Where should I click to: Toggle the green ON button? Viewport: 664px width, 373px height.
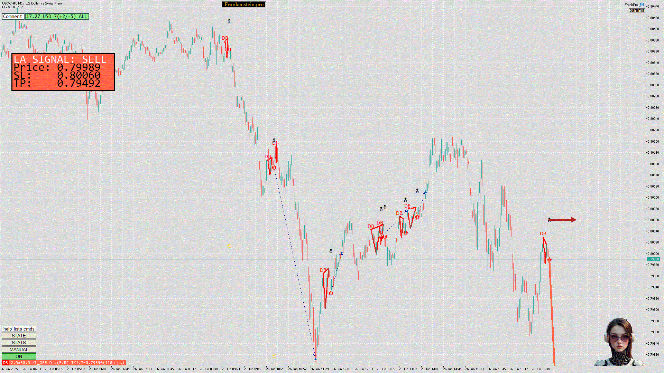click(19, 356)
